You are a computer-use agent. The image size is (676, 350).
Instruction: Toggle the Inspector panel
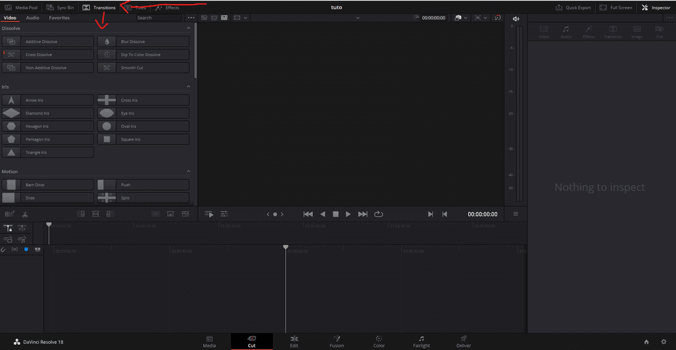(656, 7)
